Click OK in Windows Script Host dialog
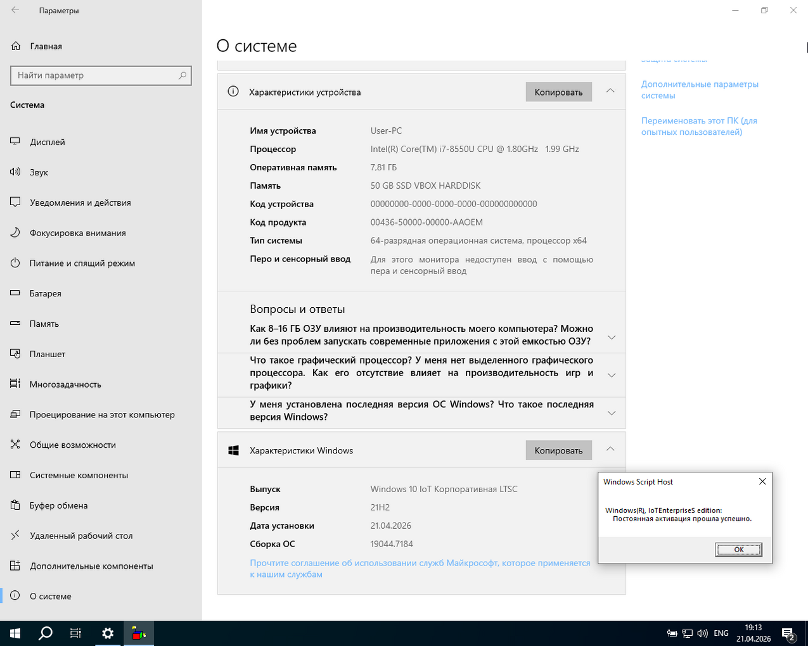 point(738,549)
